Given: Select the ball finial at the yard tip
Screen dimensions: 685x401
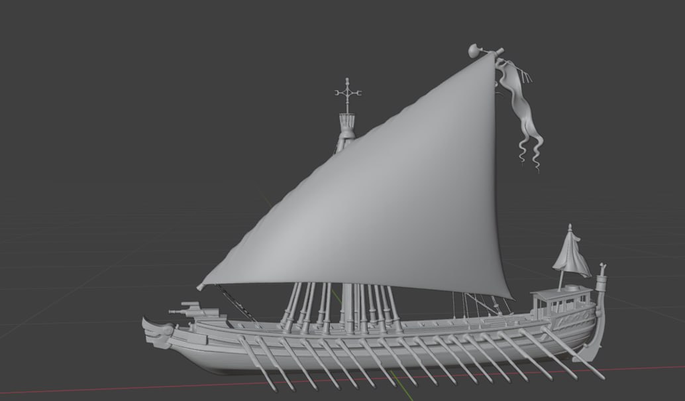Looking at the screenshot, I should pos(475,51).
